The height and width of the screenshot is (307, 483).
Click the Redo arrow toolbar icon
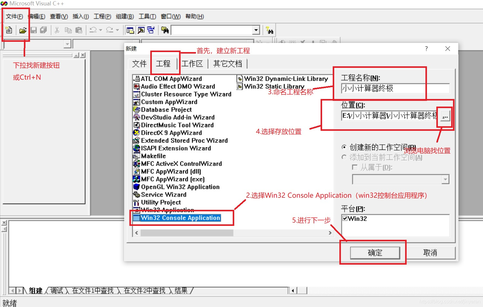point(110,30)
